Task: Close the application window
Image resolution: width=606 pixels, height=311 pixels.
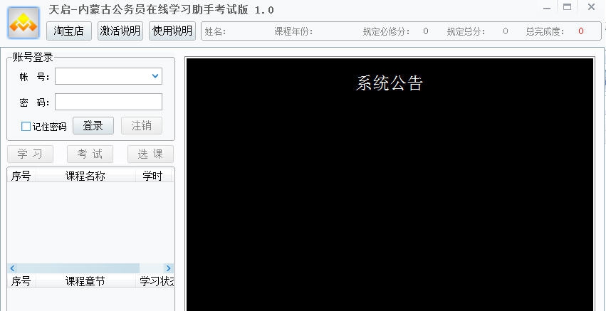Action: (591, 7)
